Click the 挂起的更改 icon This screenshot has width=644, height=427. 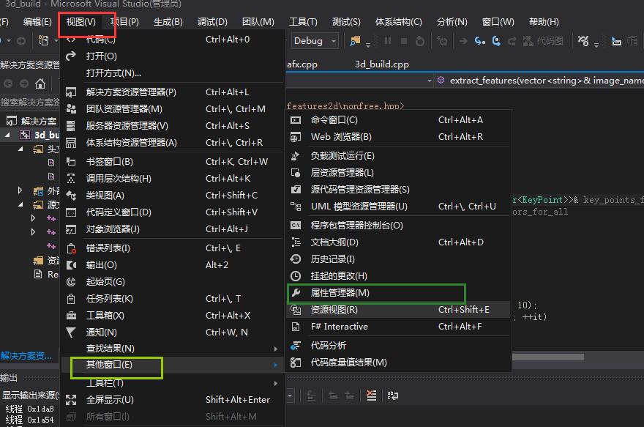[296, 276]
